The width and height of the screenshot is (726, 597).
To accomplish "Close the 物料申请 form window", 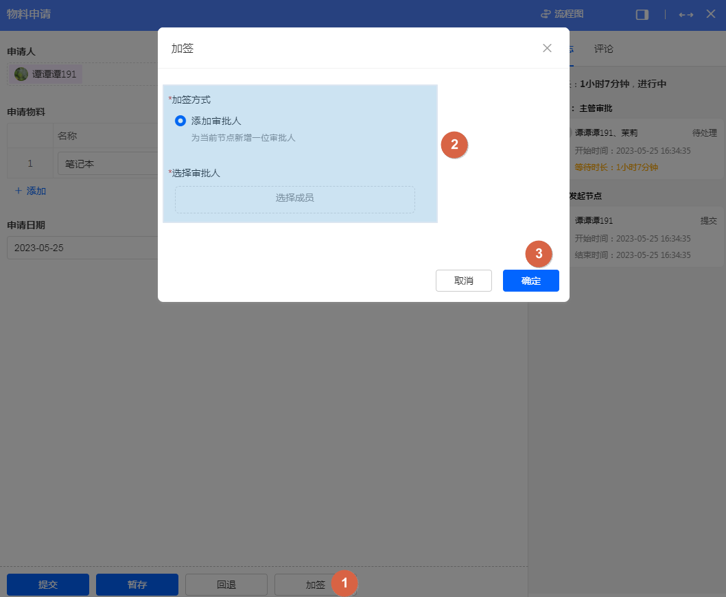I will pos(710,14).
